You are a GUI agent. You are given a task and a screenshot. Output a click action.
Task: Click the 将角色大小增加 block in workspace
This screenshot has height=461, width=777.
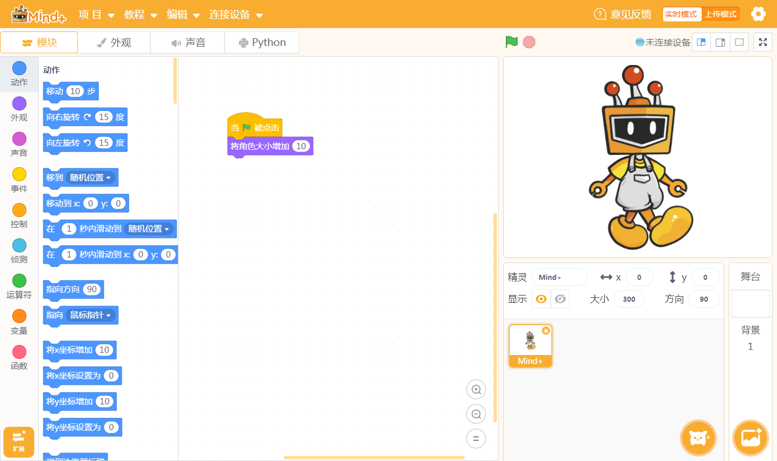pyautogui.click(x=270, y=146)
